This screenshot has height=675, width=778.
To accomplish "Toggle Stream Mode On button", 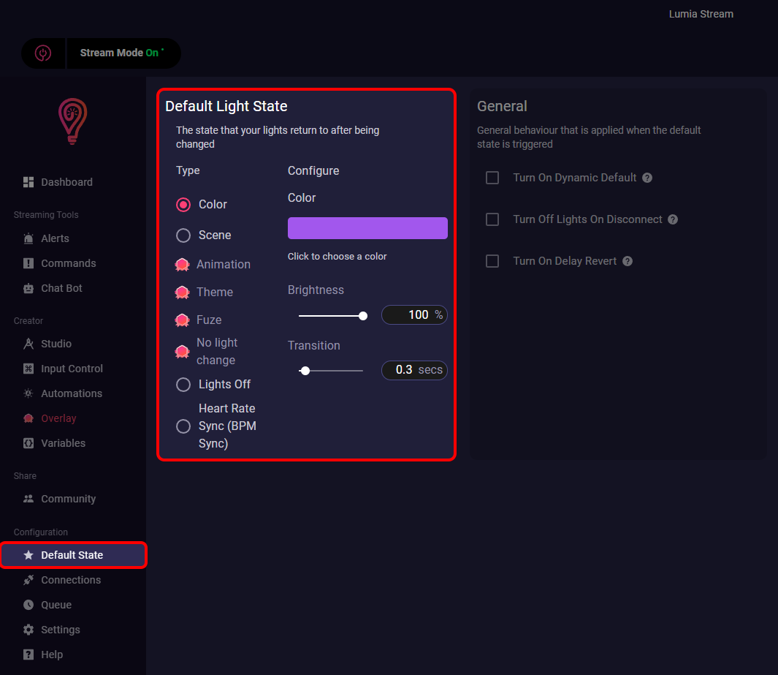I will (x=122, y=53).
